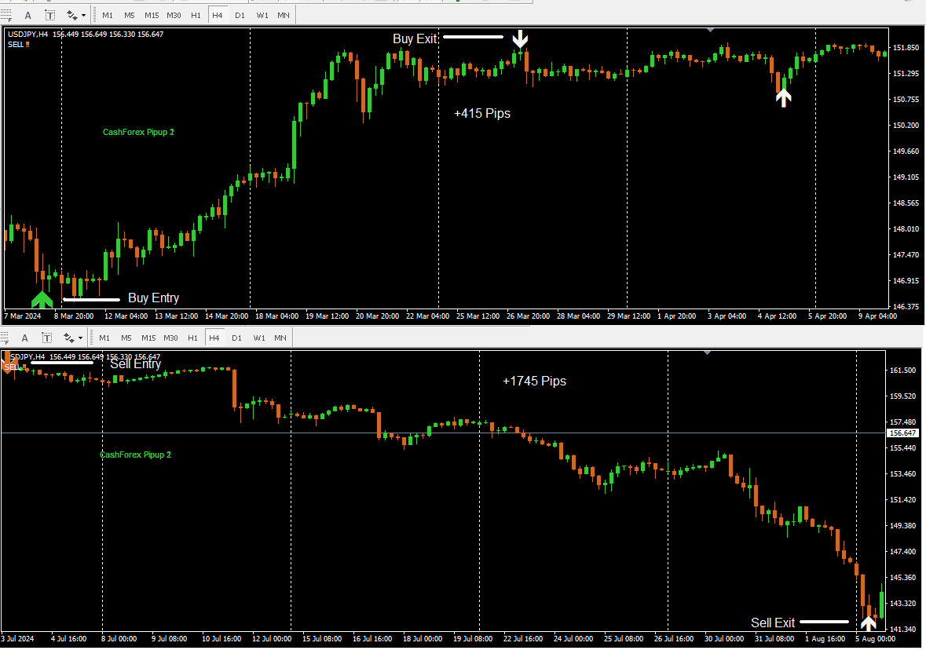
Task: Select the Fibonacci tool in the top toolbar
Action: click(x=5, y=15)
